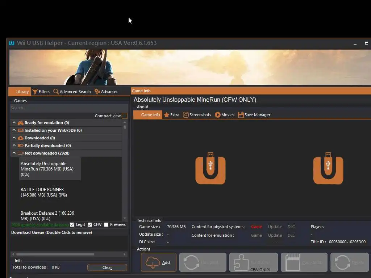Click the Not downloaded group icon
This screenshot has height=278, width=371.
point(21,153)
